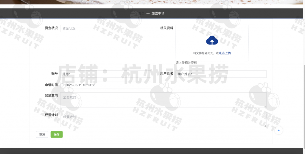Open the clock icon in 申请时间 field
This screenshot has width=305, height=154.
[x=62, y=85]
